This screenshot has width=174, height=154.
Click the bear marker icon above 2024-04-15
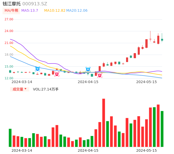(x=88, y=69)
